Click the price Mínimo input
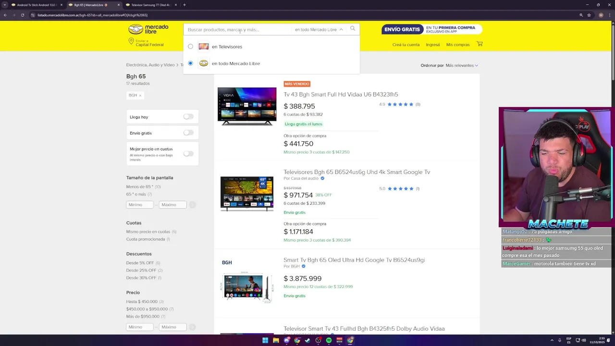615x346 pixels. coord(140,327)
